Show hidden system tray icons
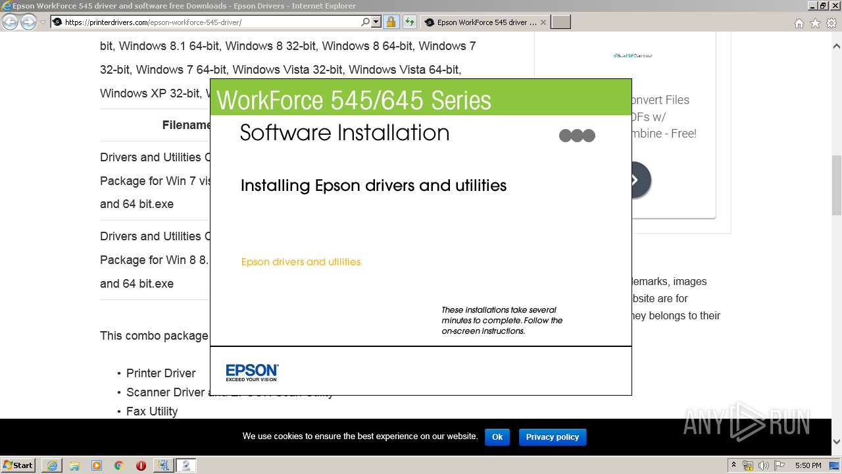The height and width of the screenshot is (474, 842). [733, 465]
